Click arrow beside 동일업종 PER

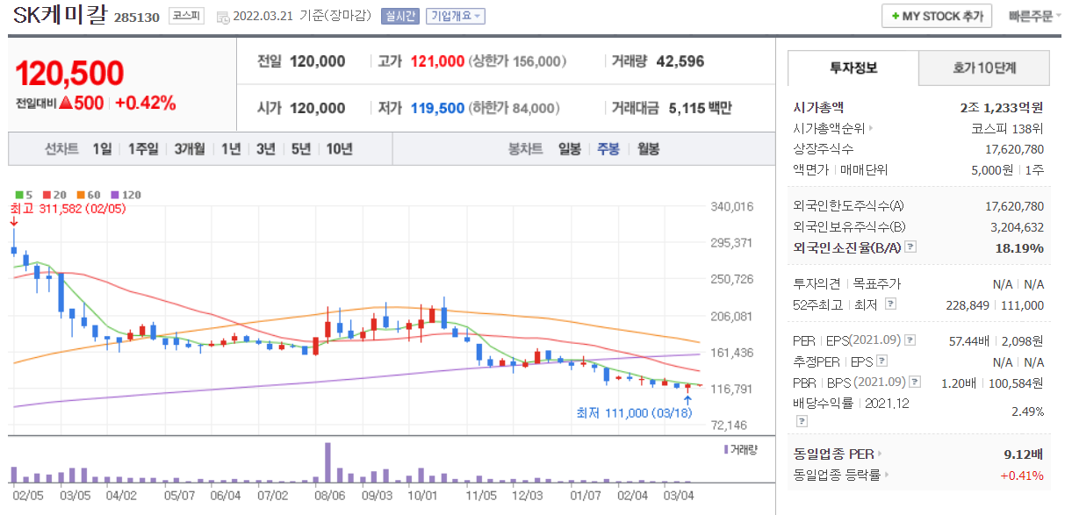click(880, 454)
